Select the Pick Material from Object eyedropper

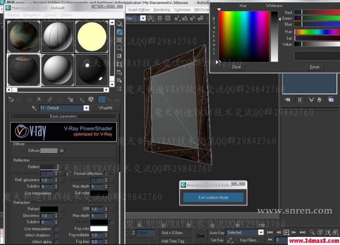[34, 107]
